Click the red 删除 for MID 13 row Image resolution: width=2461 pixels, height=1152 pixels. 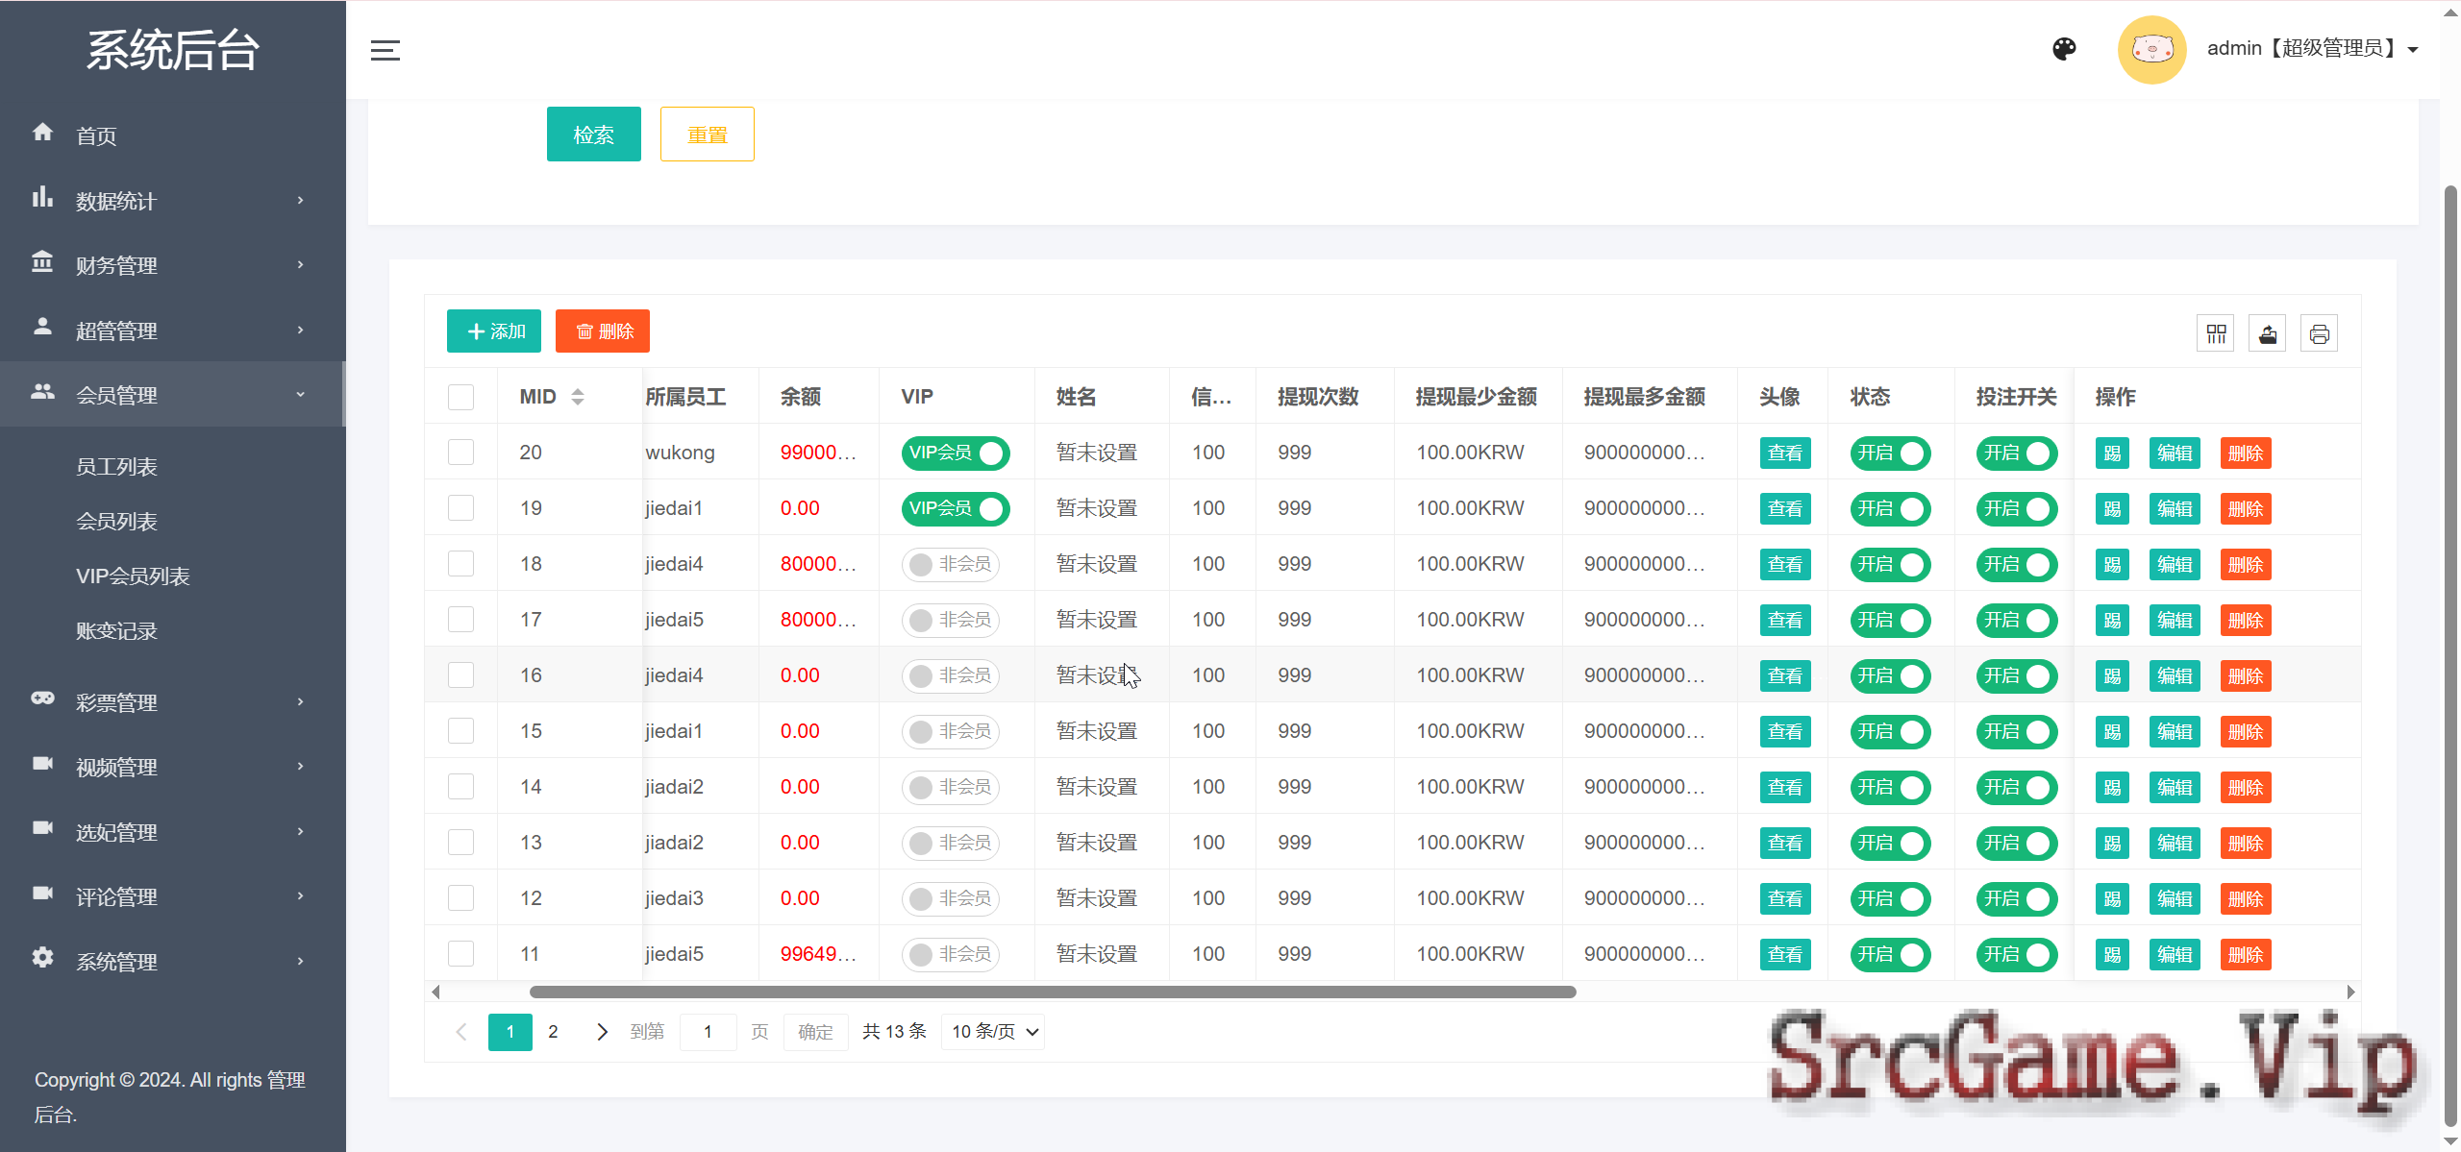(x=2246, y=844)
